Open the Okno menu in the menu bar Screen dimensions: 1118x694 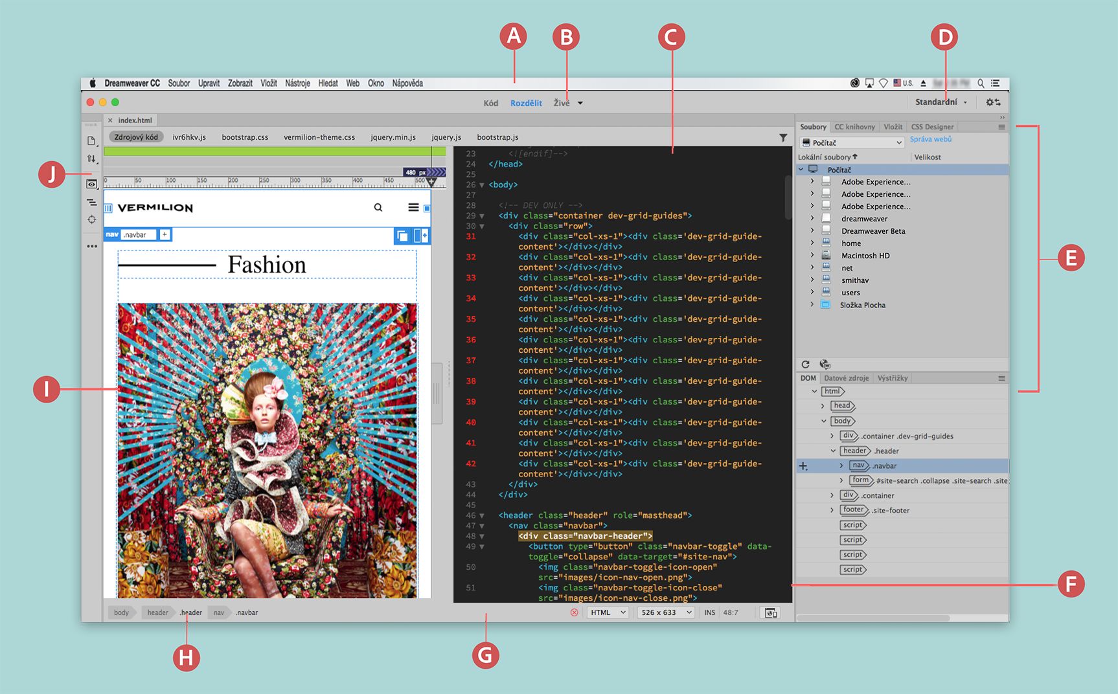point(375,83)
